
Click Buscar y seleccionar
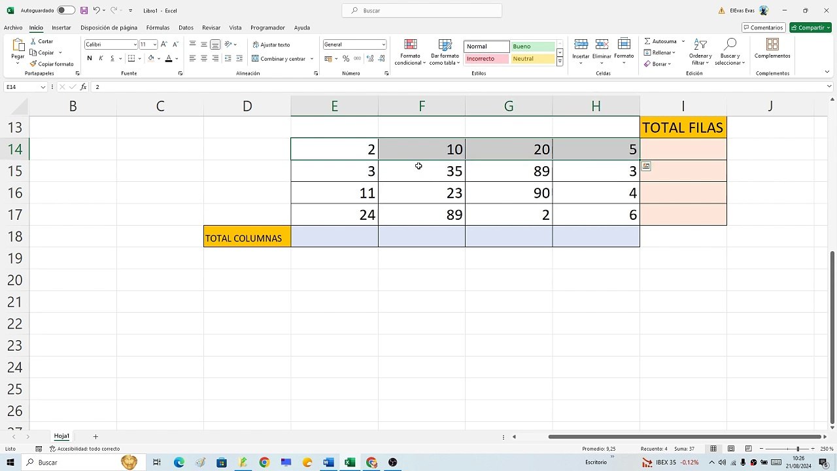(730, 52)
